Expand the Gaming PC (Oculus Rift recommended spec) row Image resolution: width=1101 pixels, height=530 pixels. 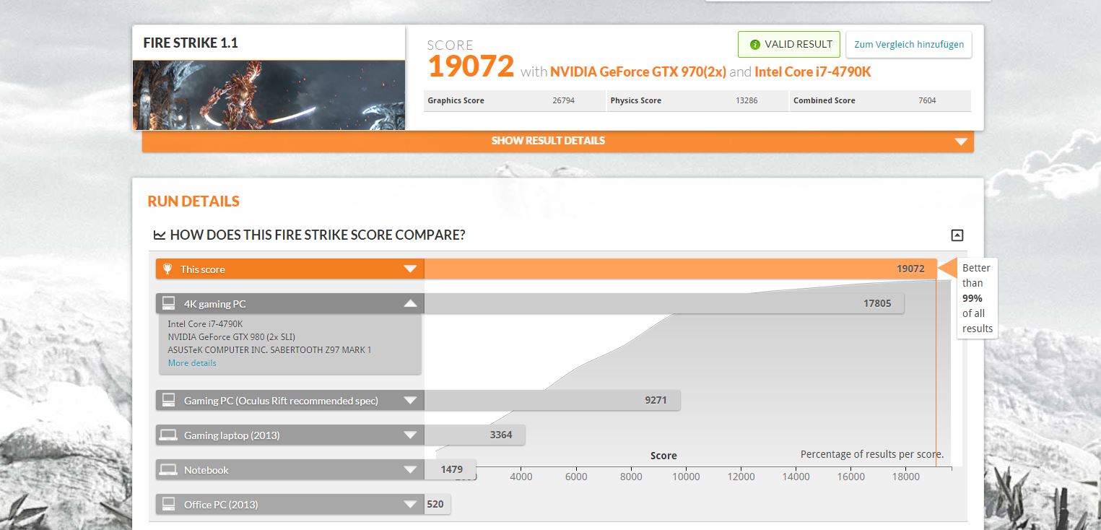pos(410,400)
